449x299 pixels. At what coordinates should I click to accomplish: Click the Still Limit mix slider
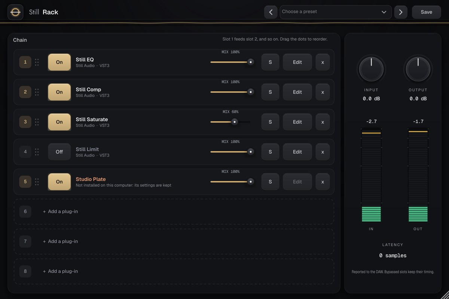click(232, 152)
